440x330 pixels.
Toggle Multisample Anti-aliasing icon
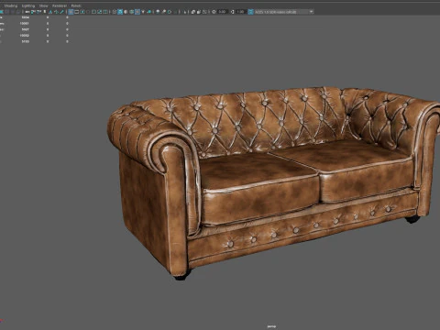(x=170, y=12)
